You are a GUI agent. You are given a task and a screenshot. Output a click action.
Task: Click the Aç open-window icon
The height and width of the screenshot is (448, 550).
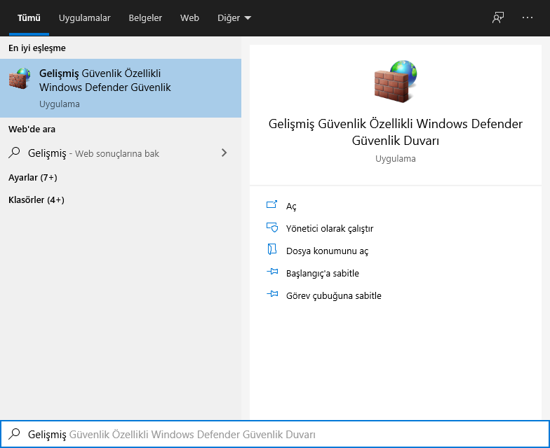coord(272,204)
